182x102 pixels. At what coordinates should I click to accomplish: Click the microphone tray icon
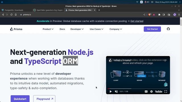(x=145, y=2)
